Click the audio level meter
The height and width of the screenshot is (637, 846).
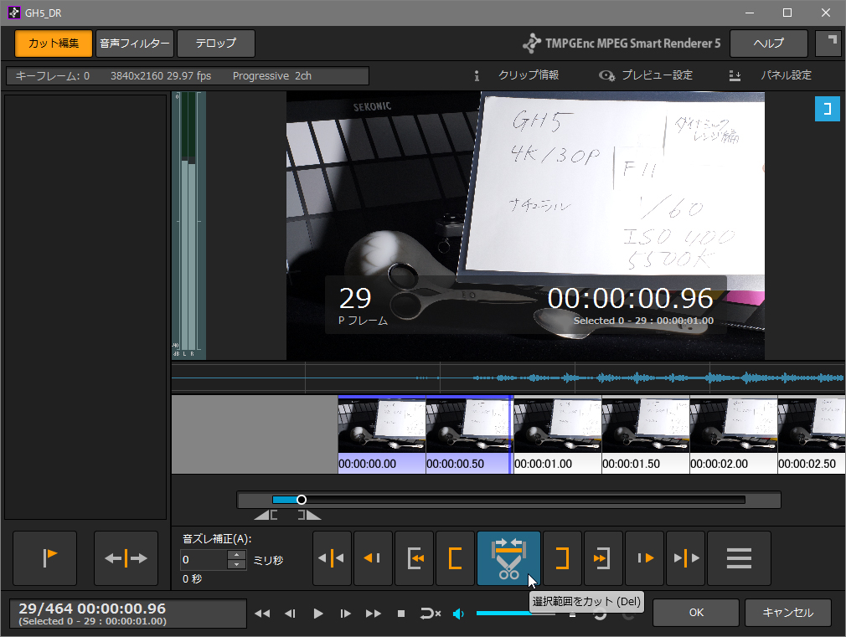[x=188, y=225]
